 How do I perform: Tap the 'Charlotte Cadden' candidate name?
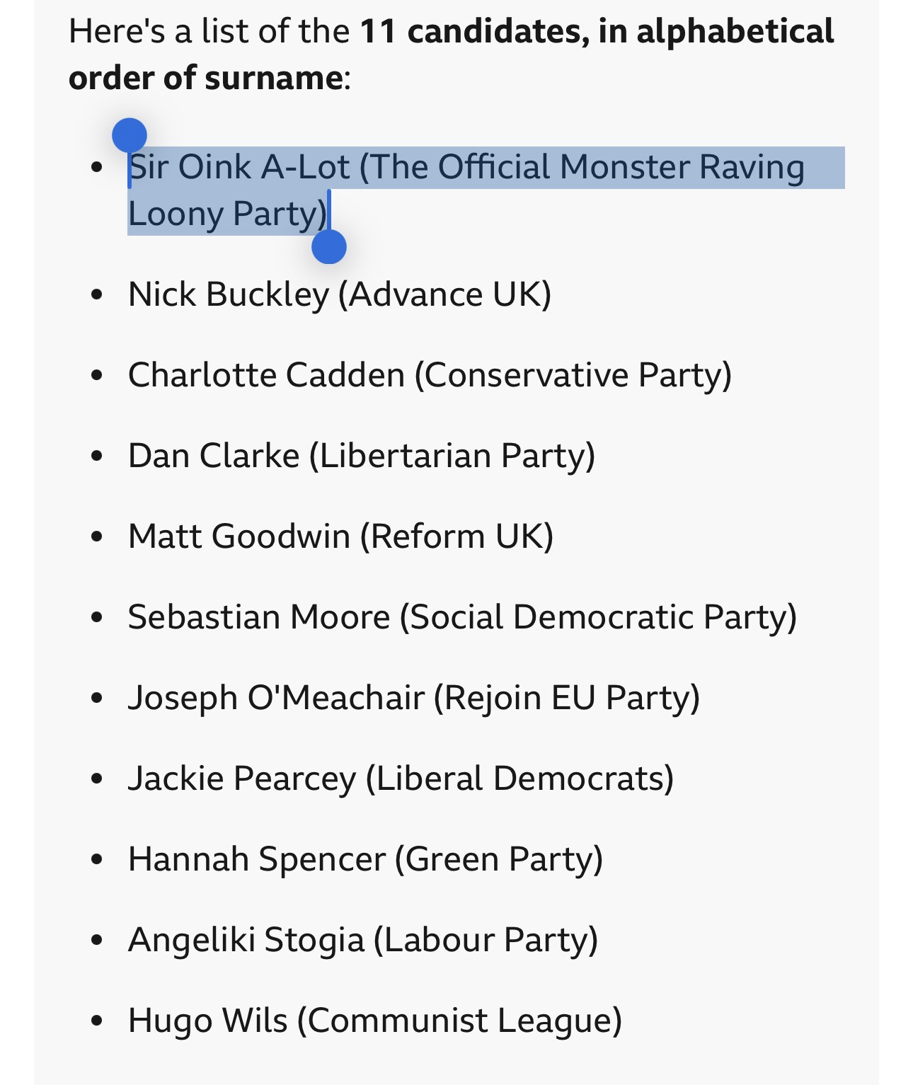click(x=266, y=375)
